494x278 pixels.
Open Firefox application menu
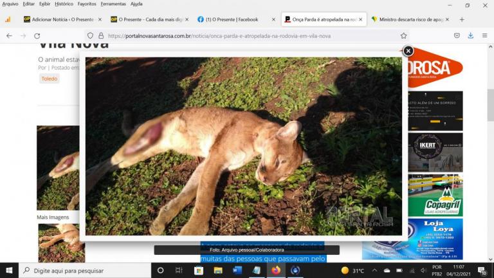[484, 35]
